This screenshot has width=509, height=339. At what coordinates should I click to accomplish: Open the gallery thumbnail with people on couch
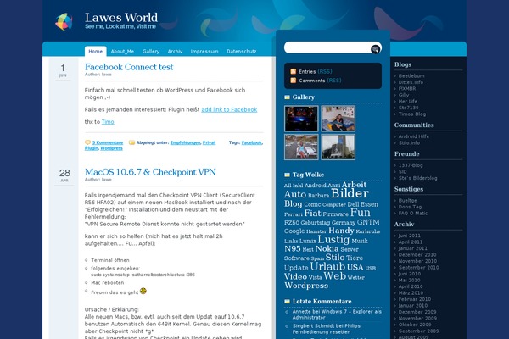click(x=338, y=119)
